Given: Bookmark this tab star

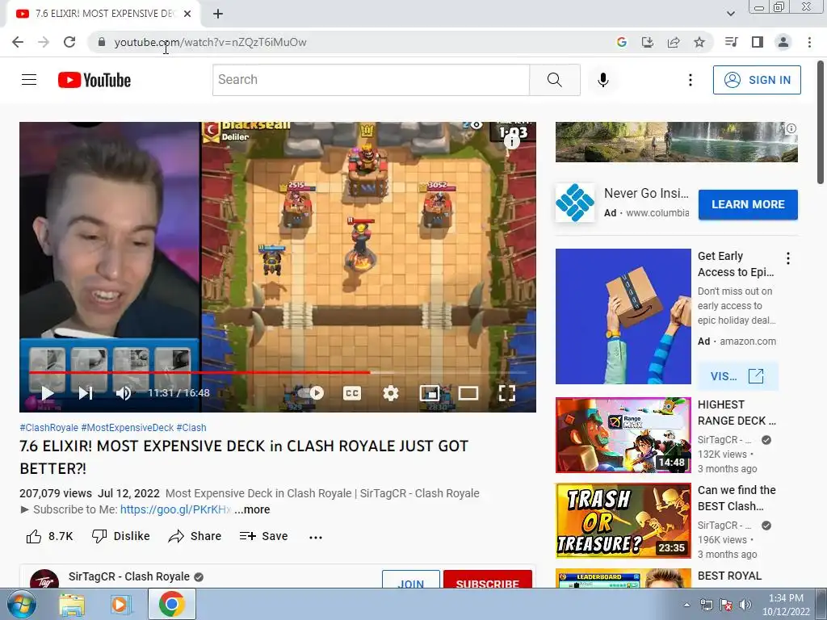Looking at the screenshot, I should pos(699,42).
